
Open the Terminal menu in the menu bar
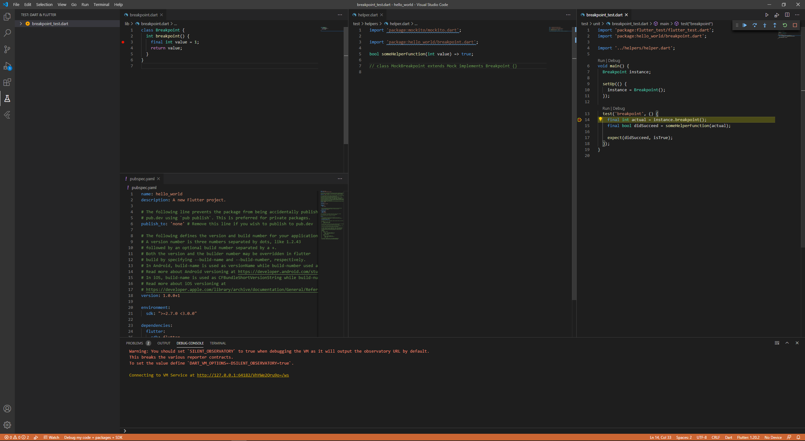101,4
